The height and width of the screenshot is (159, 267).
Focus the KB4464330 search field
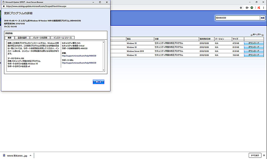click(x=238, y=18)
